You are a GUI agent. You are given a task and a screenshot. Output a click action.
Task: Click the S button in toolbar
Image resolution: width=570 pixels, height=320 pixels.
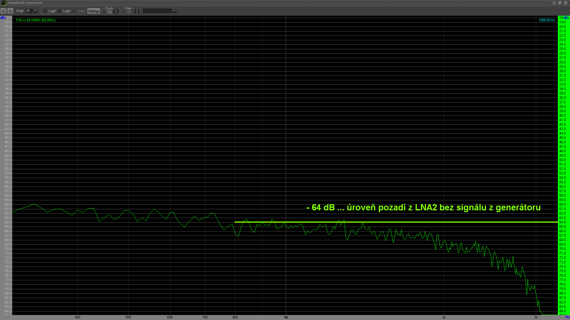click(3, 11)
